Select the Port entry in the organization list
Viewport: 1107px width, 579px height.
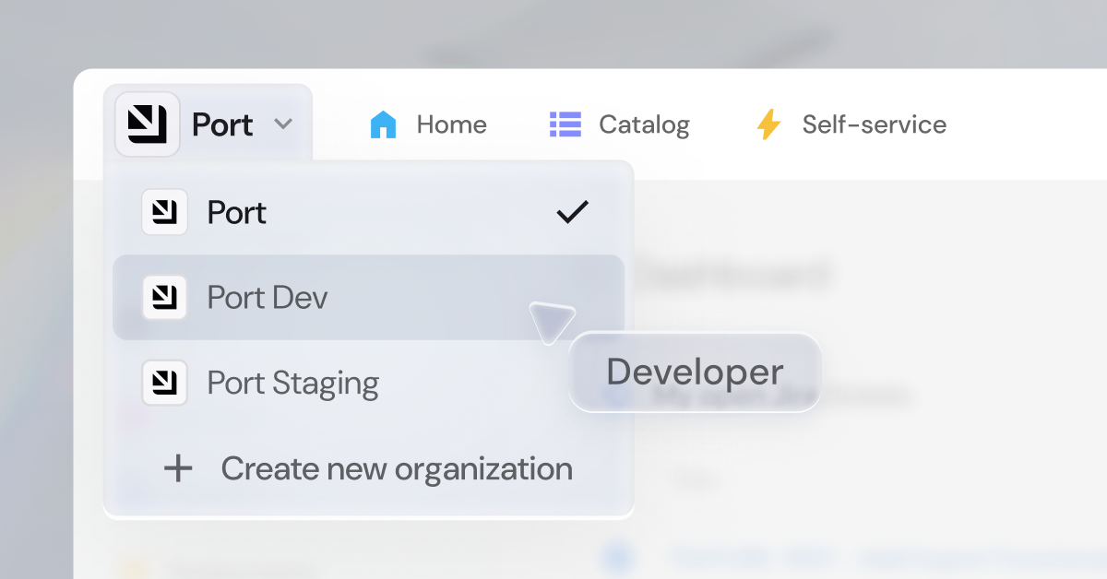click(x=236, y=212)
